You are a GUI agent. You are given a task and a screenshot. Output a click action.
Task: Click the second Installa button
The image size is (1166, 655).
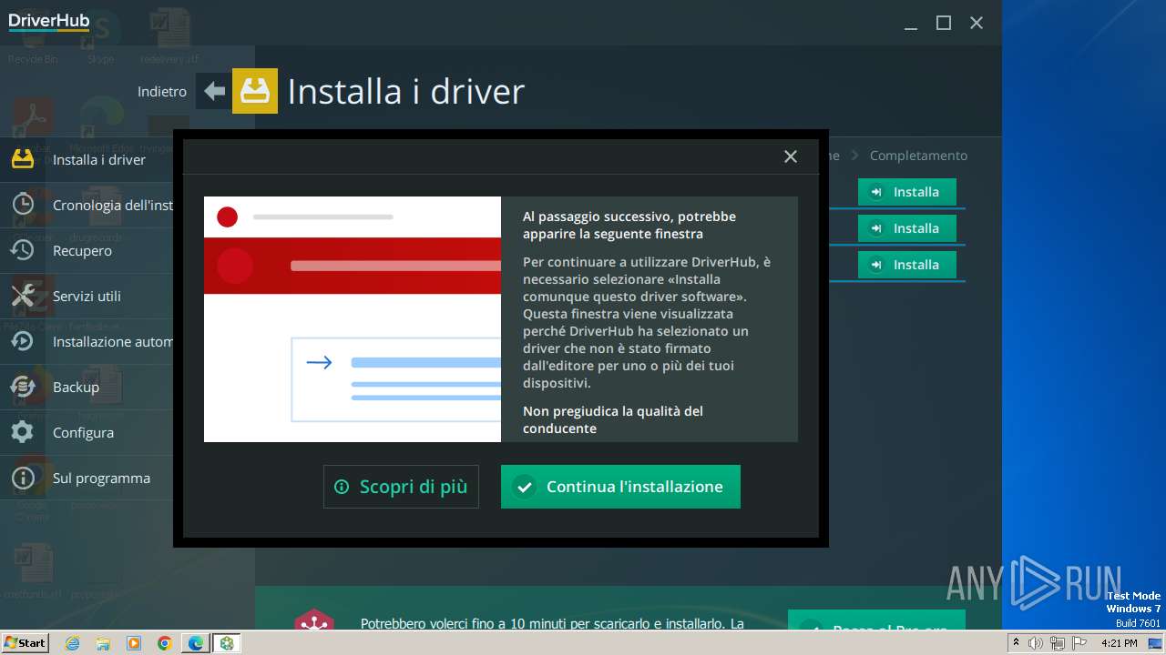tap(906, 228)
